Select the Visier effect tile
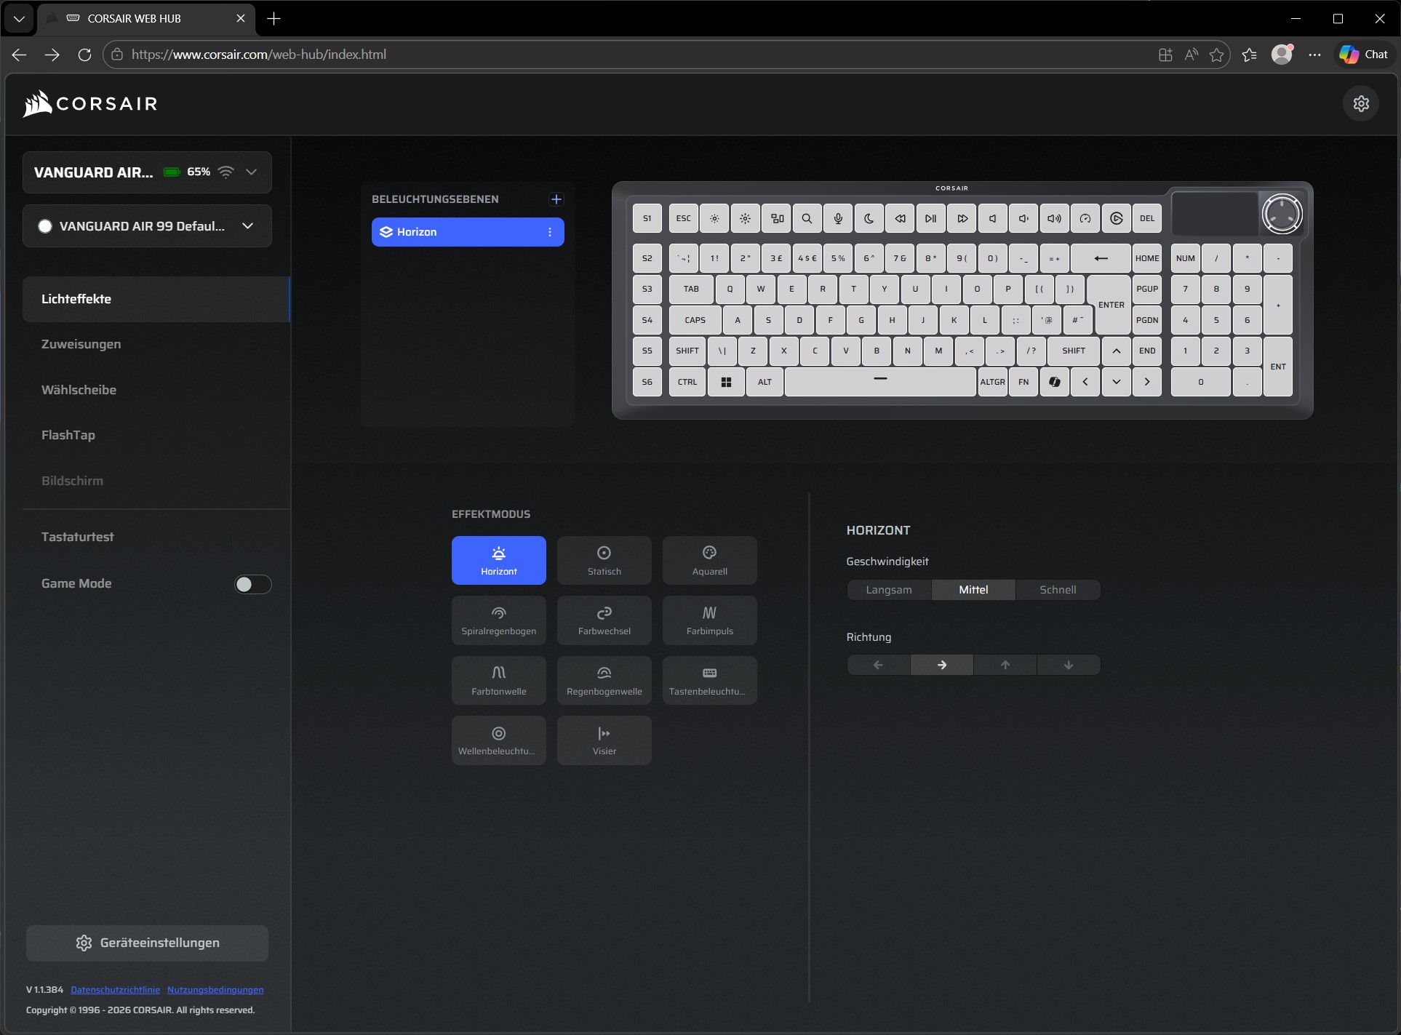 pos(604,740)
